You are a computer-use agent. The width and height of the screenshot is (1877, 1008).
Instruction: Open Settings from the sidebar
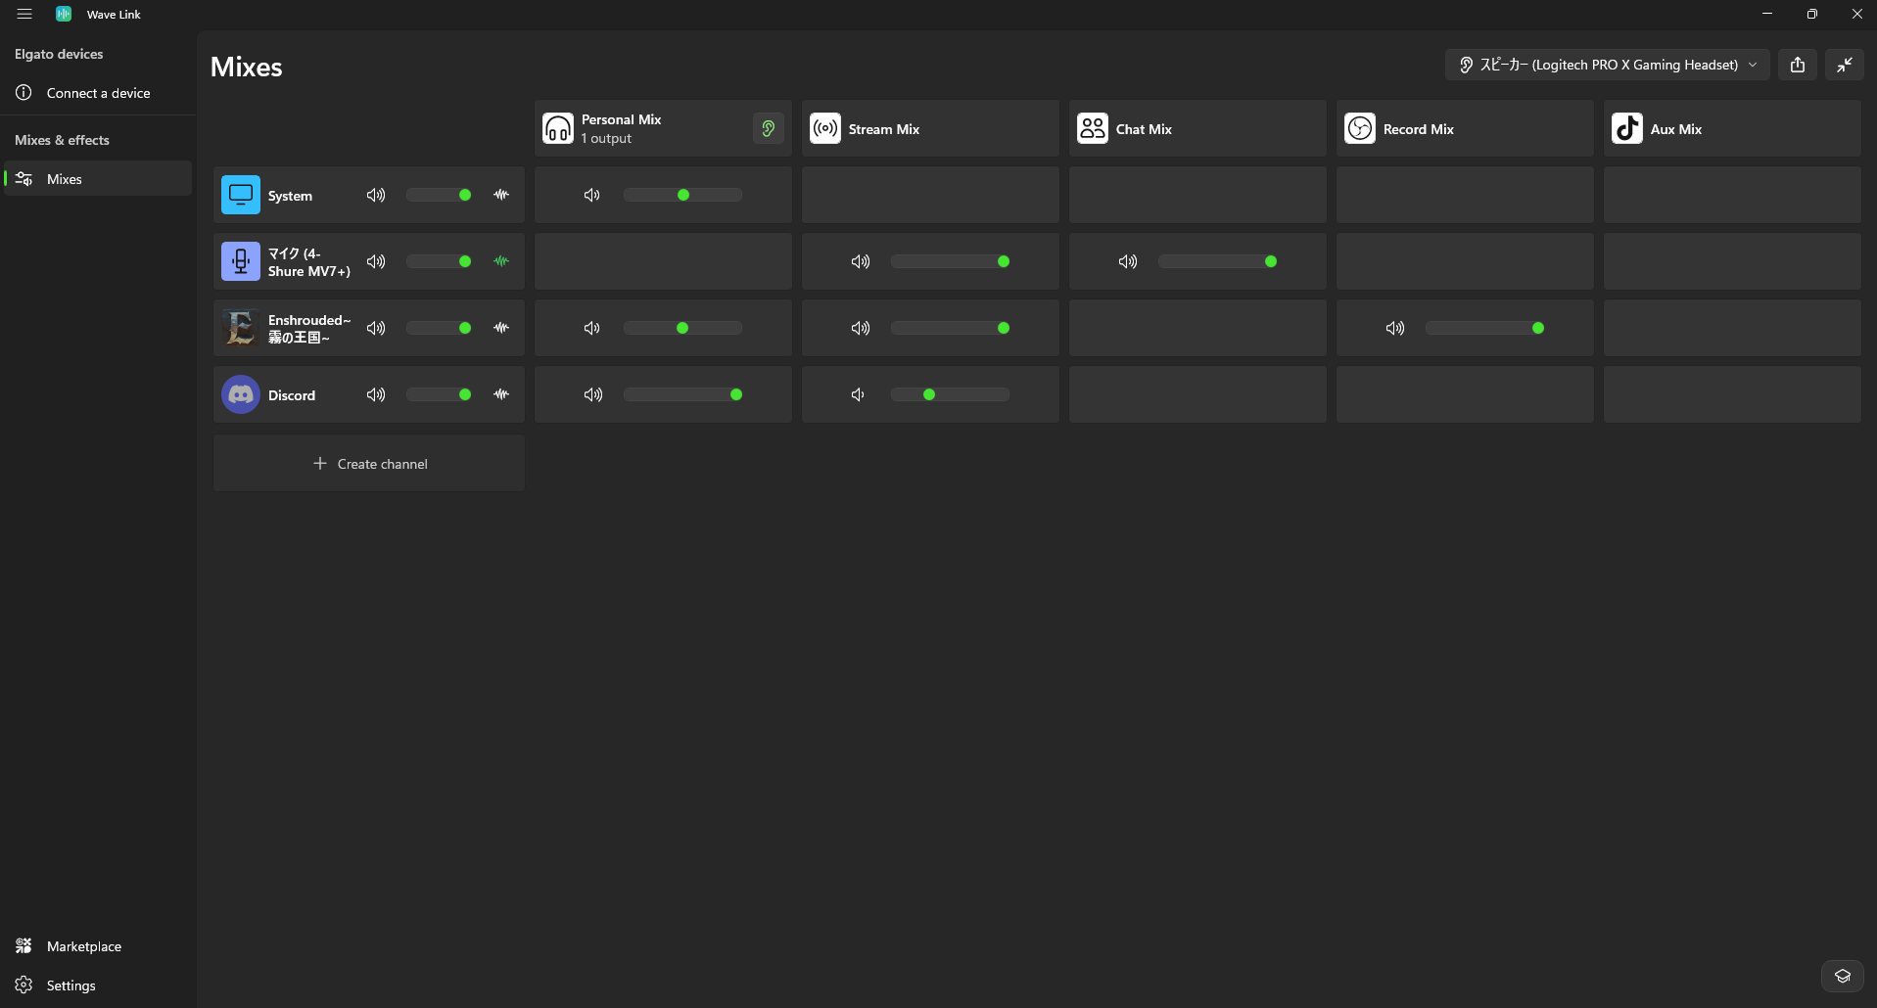98,985
